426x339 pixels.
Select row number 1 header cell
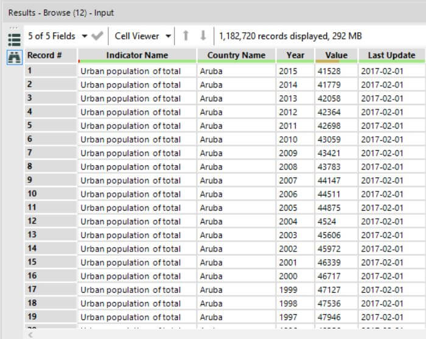click(x=51, y=70)
